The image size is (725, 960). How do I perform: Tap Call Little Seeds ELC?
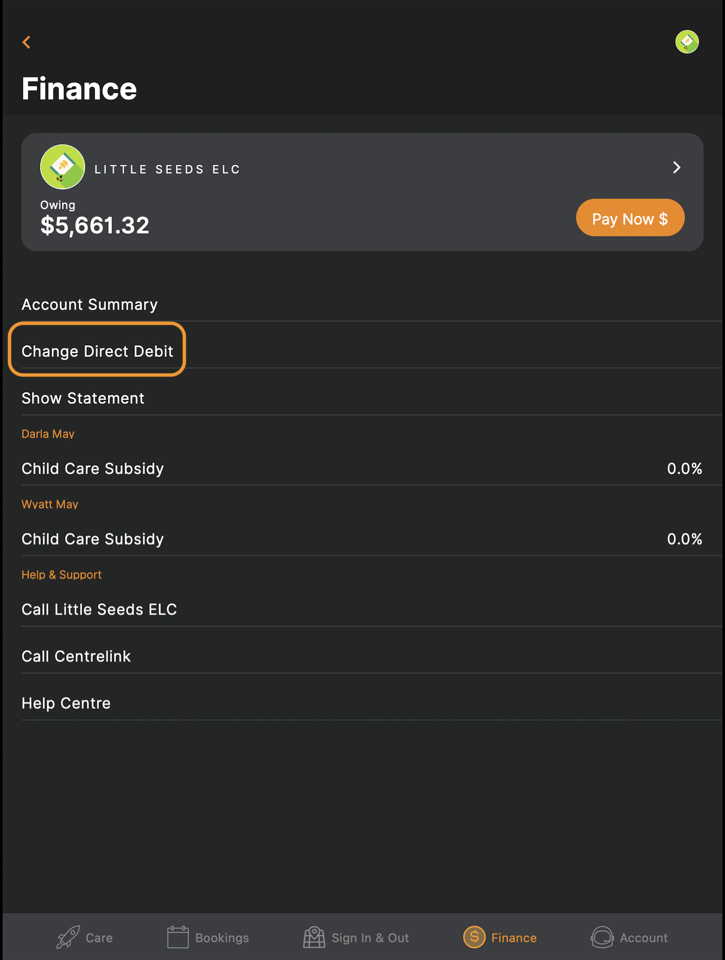[99, 609]
